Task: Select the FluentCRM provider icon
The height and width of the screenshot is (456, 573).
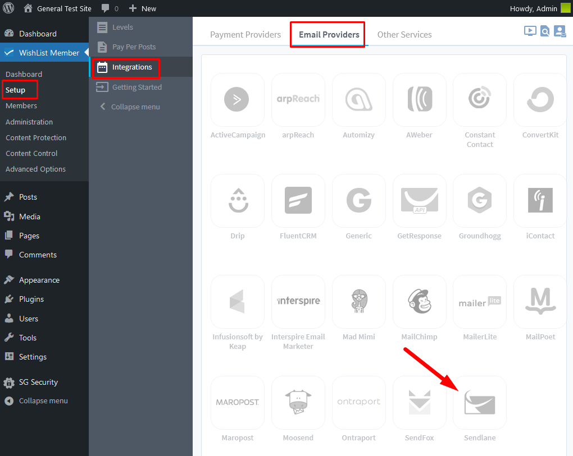Action: point(298,201)
